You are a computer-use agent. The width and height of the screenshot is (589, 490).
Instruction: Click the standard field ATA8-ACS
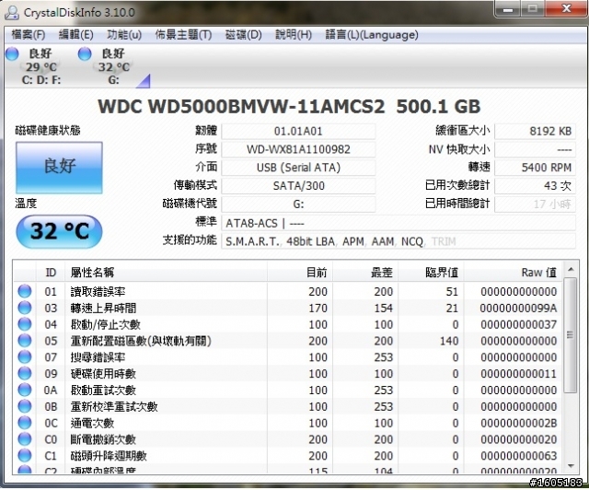click(398, 223)
